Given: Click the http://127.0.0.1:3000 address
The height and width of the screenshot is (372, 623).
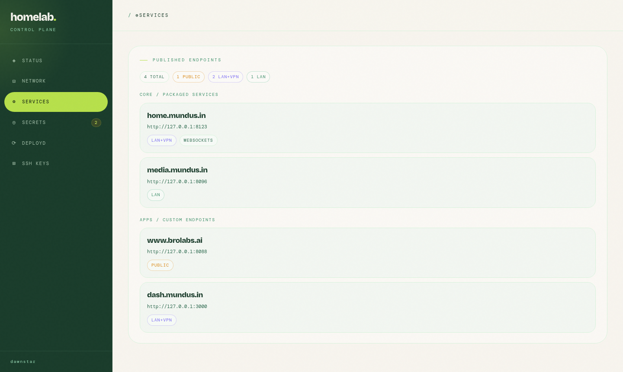Looking at the screenshot, I should 177,307.
